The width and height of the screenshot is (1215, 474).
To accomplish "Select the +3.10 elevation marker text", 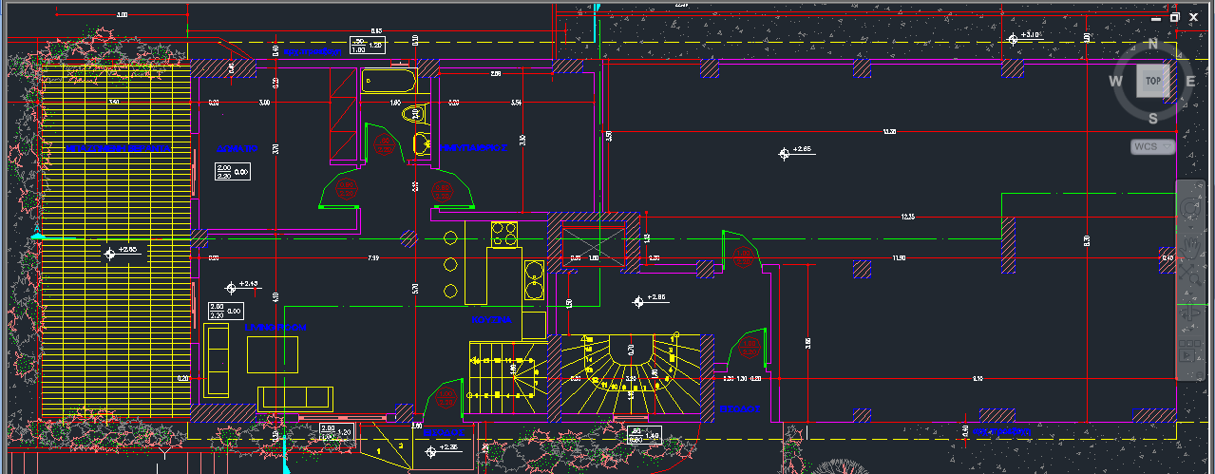I will (1032, 35).
